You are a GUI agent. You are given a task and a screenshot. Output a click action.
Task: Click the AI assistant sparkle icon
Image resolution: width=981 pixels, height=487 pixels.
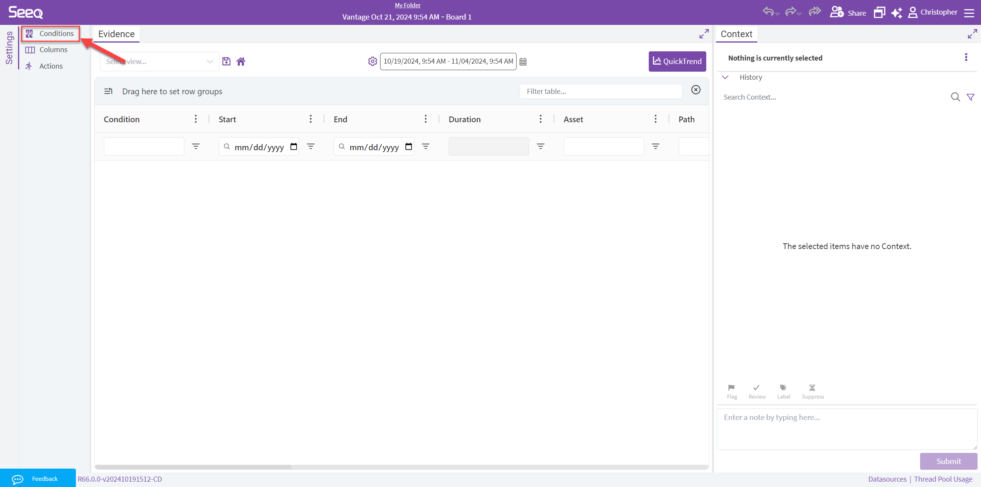click(897, 13)
